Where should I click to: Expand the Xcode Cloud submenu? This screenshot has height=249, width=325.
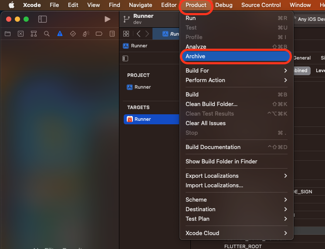(x=236, y=233)
